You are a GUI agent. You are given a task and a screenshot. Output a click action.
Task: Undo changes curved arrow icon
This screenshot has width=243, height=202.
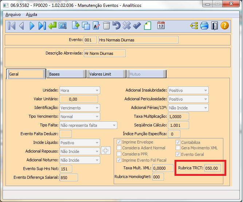point(117,25)
